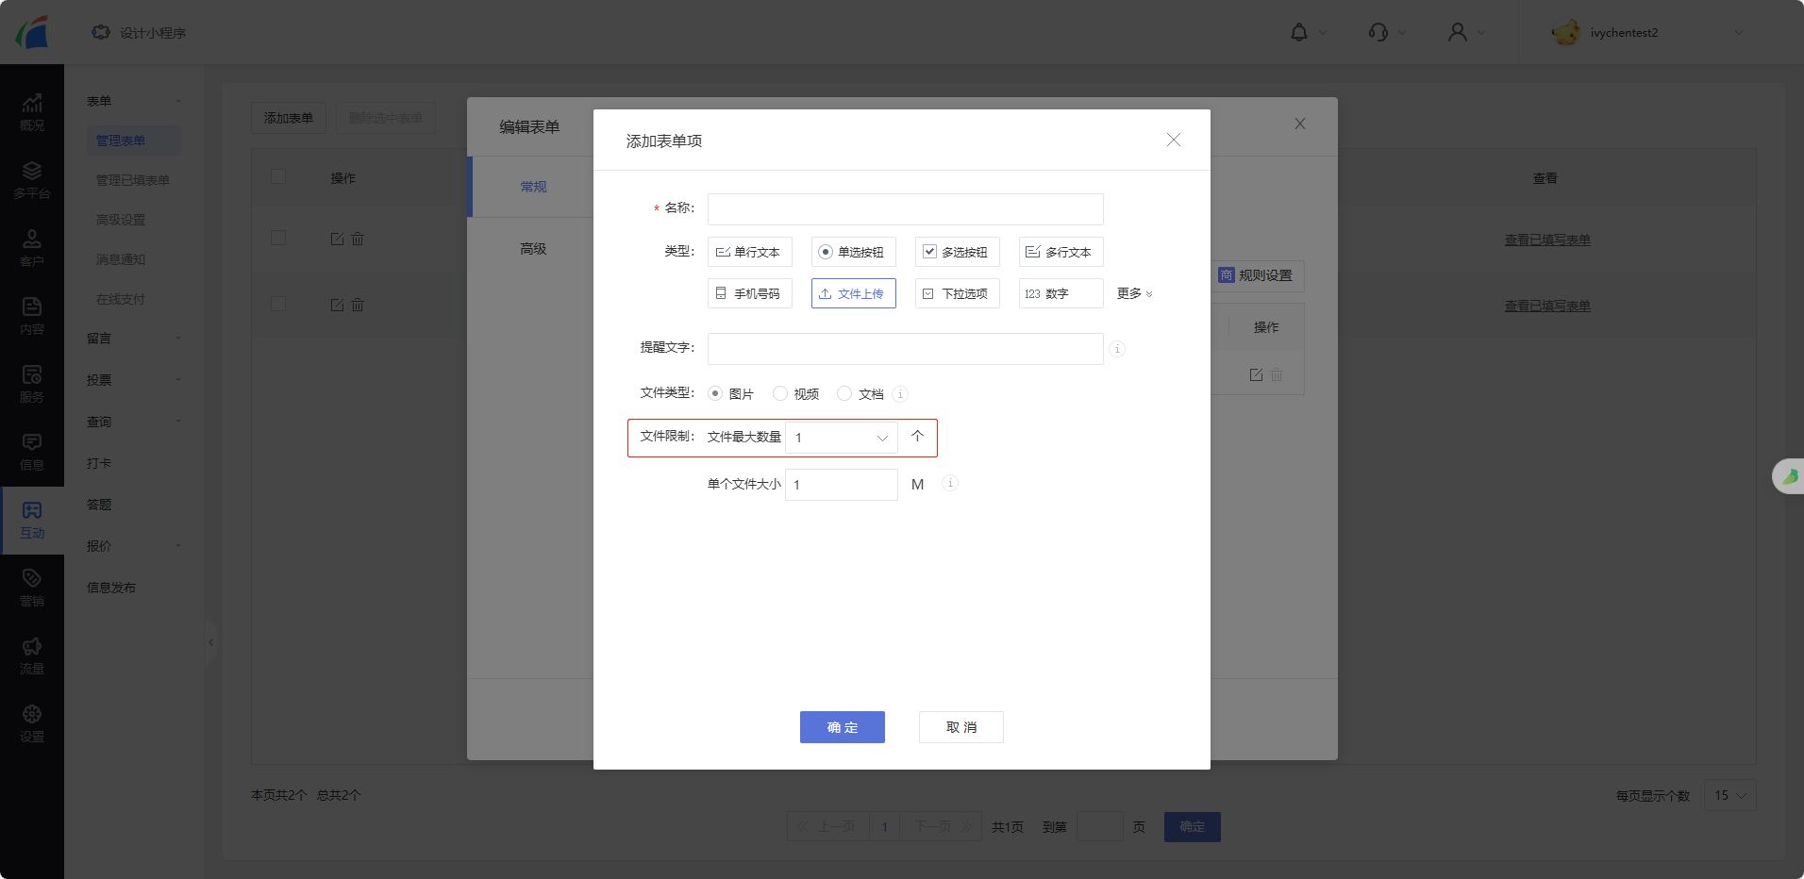Open the 多平台 sidebar section
Screen dimensions: 1804x879
[32, 180]
